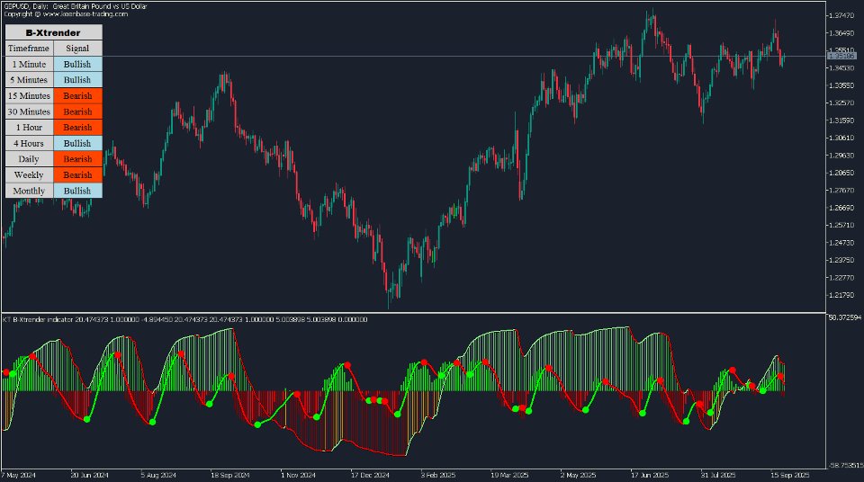Click the 7 May 2024 date label
This screenshot has width=864, height=482.
click(x=18, y=475)
